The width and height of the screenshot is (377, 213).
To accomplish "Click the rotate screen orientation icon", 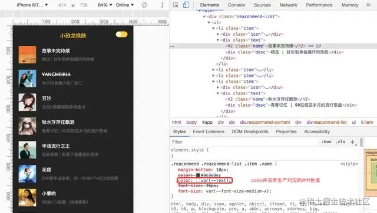I will pyautogui.click(x=144, y=5).
